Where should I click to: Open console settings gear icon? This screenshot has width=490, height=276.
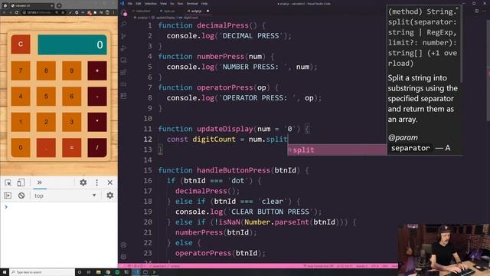pyautogui.click(x=110, y=195)
